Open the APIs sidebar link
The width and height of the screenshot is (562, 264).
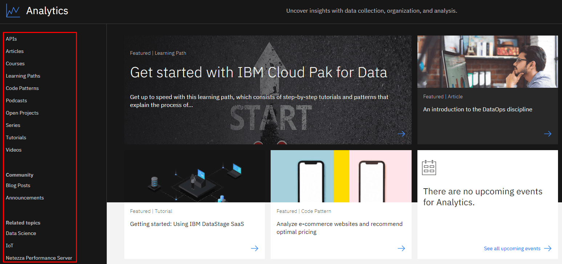(x=11, y=39)
